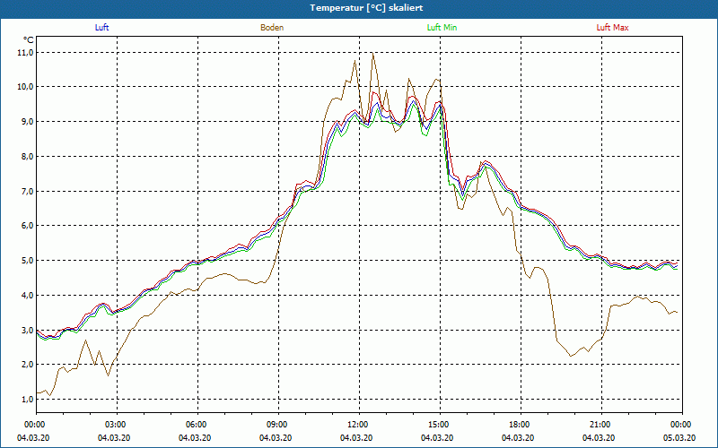Viewport: 718px width, 448px height.
Task: Click the 1,0 y-axis value
Action: coord(28,399)
